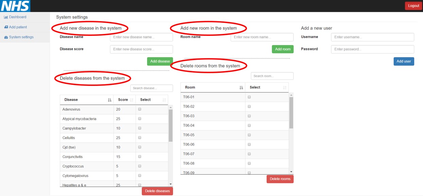Click the Search disease field
Viewport: 423px width, 196px height.
[151, 88]
